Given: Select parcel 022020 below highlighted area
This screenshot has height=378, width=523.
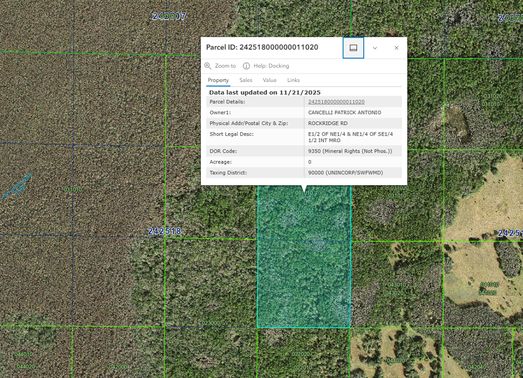Looking at the screenshot, I should (301, 354).
